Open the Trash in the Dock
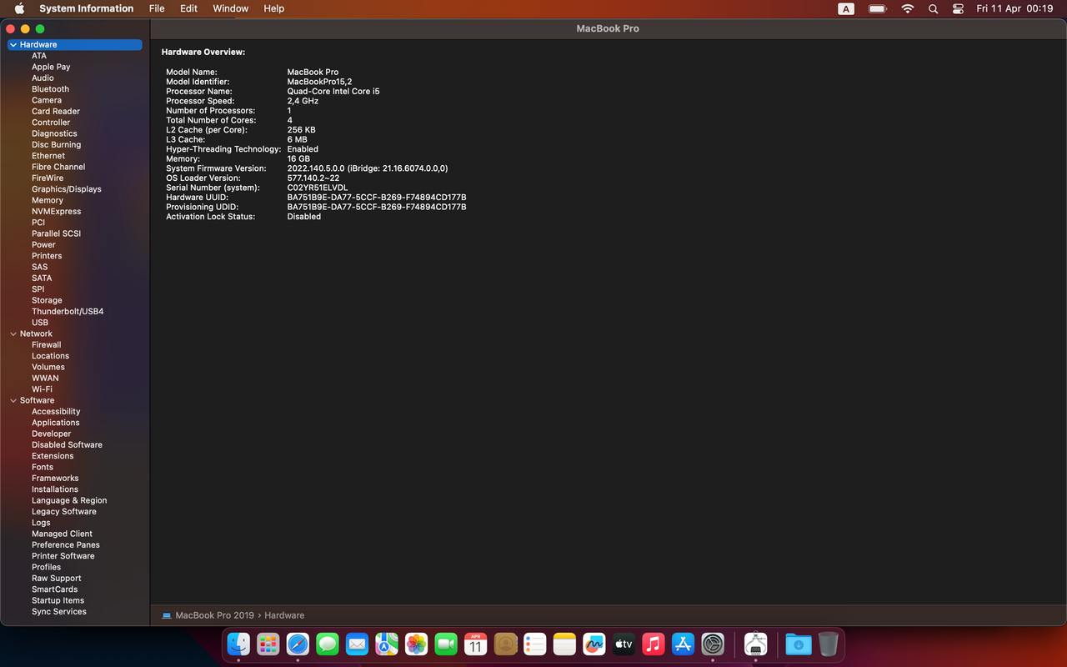This screenshot has height=667, width=1067. [x=828, y=644]
